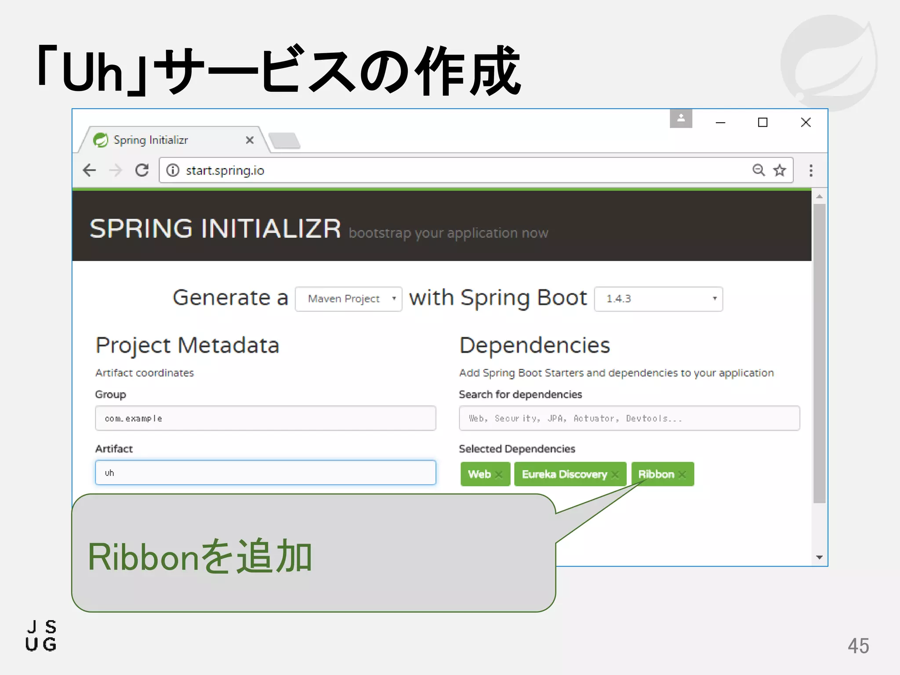Click the Selected Dependencies label
900x675 pixels.
[x=517, y=449]
